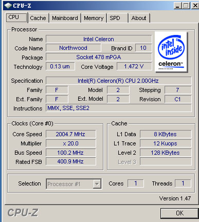This screenshot has width=199, height=222.
Task: Close the CPU-Z window
Action: (195, 6)
